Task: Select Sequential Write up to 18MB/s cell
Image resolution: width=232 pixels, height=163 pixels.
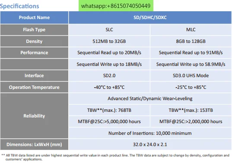Action: (x=109, y=64)
